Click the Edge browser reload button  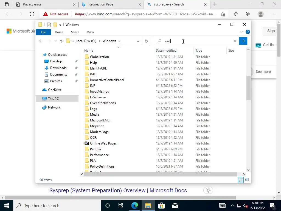[x=32, y=14]
